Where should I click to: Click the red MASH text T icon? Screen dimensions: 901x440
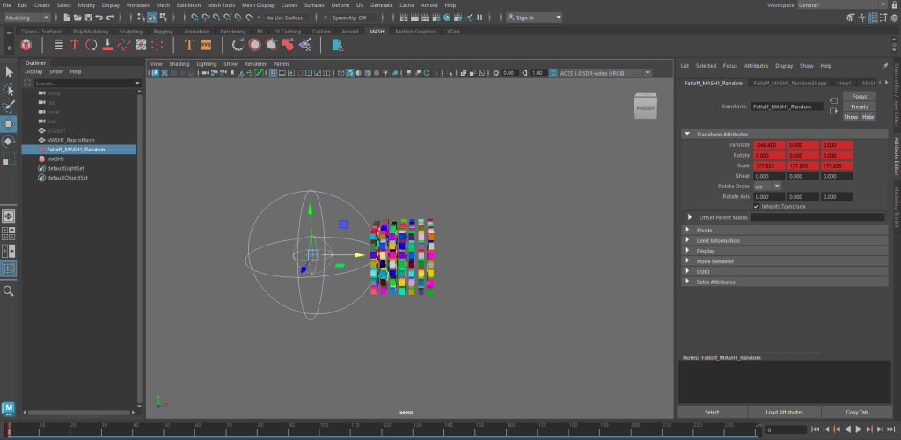point(75,45)
